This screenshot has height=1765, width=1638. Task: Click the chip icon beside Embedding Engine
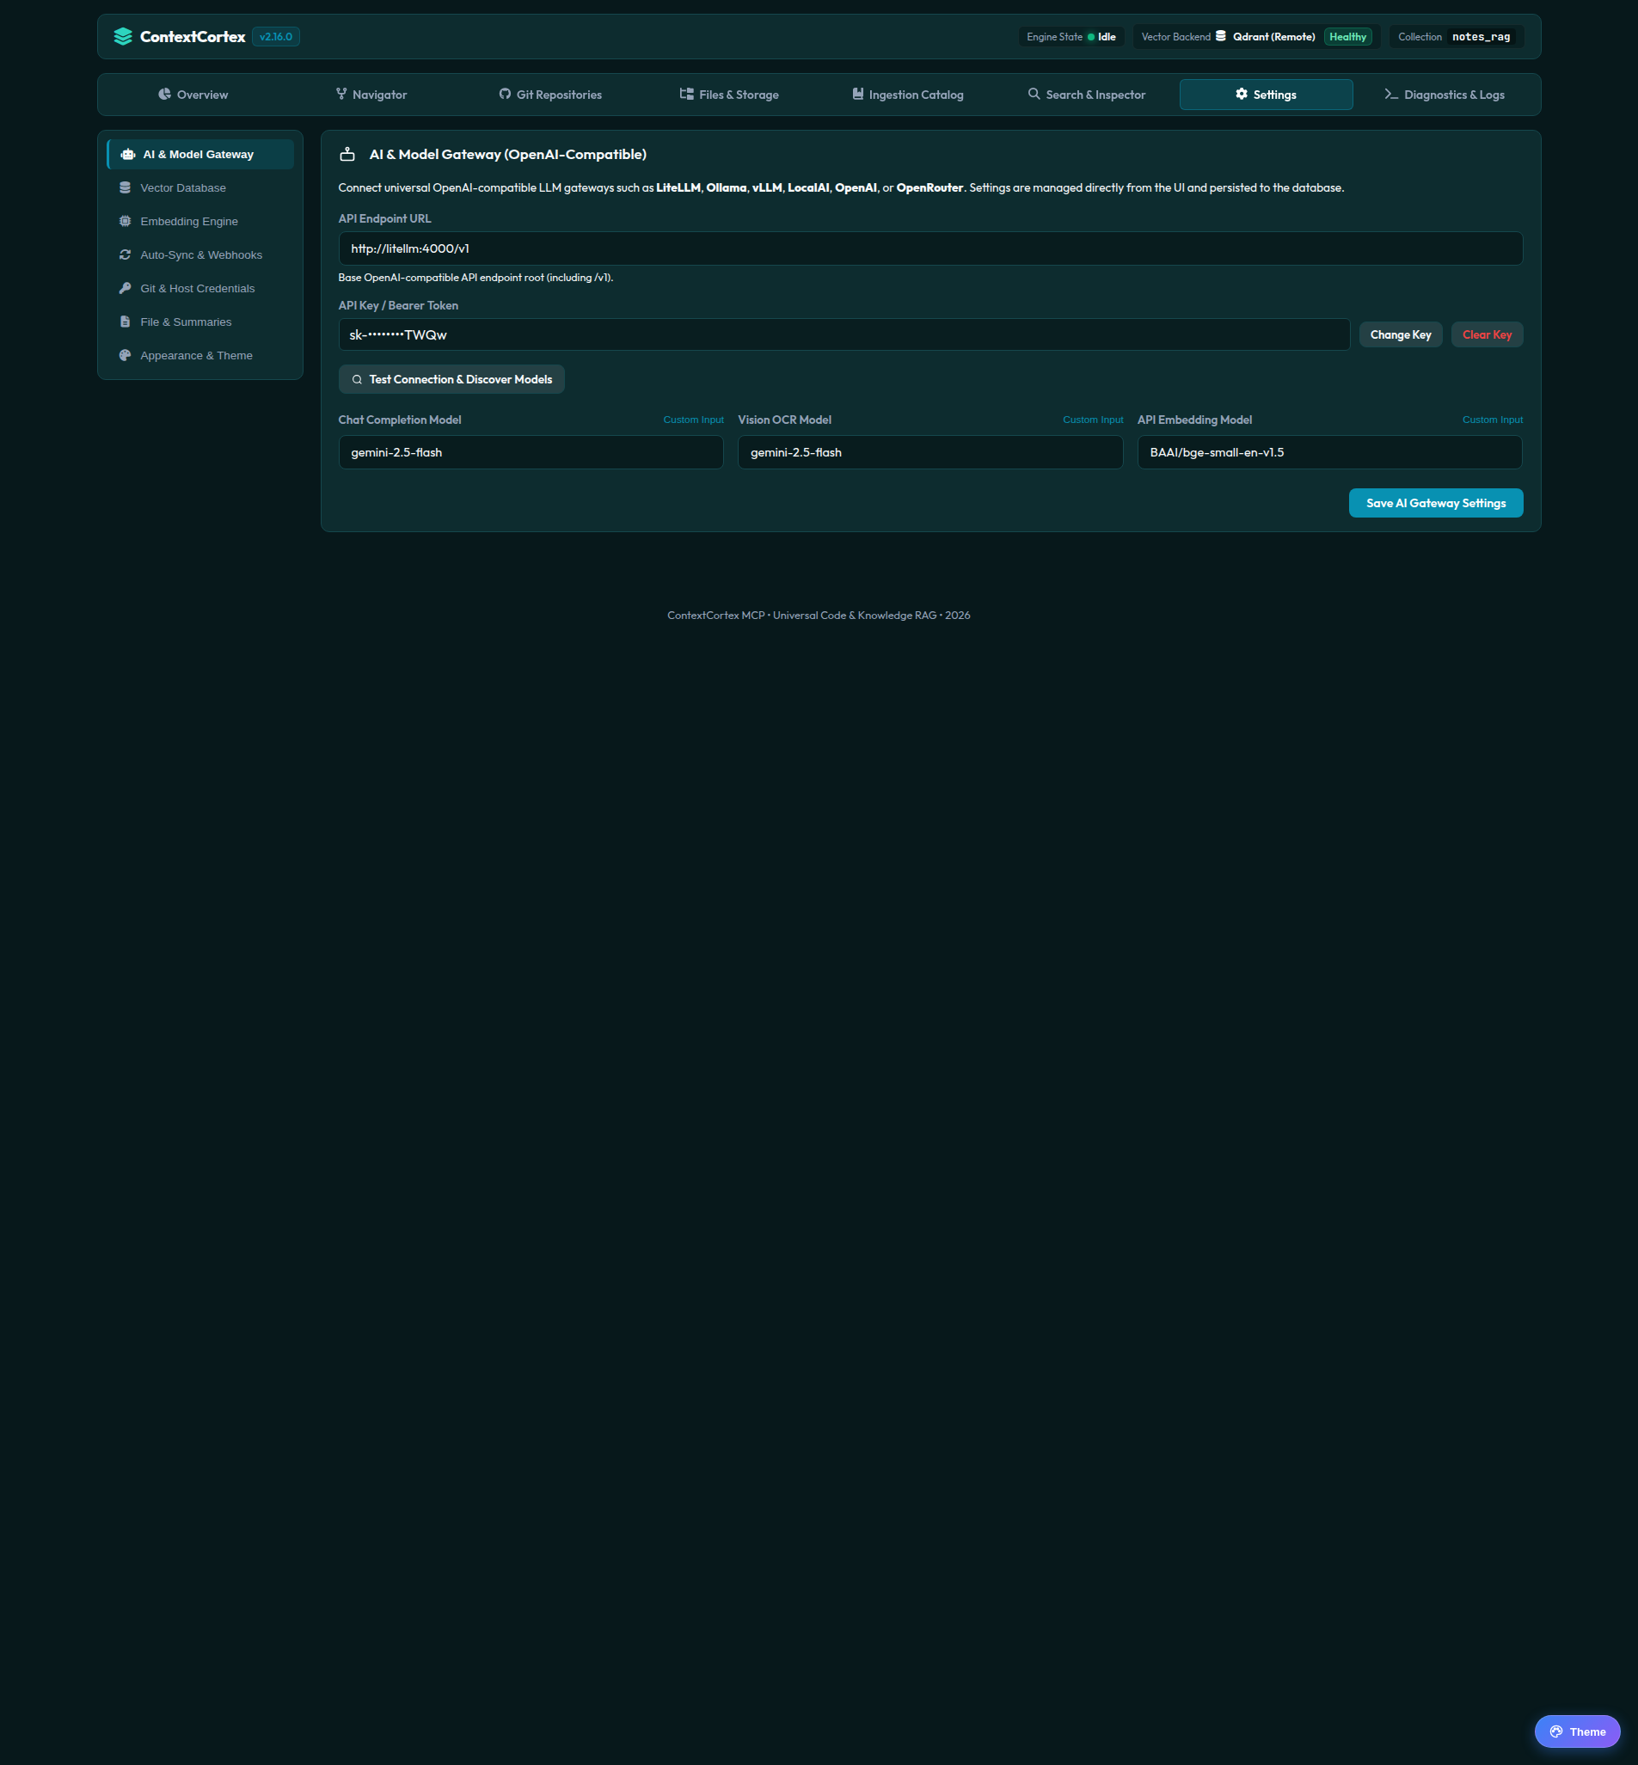click(125, 222)
